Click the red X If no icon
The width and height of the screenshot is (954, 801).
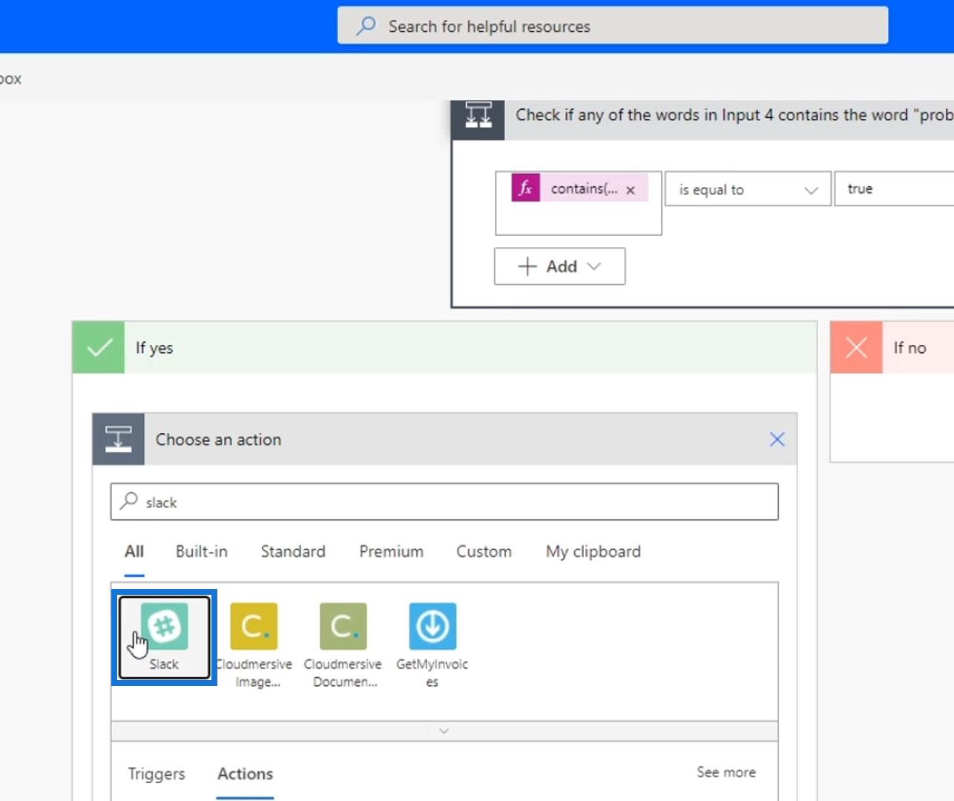[x=856, y=347]
